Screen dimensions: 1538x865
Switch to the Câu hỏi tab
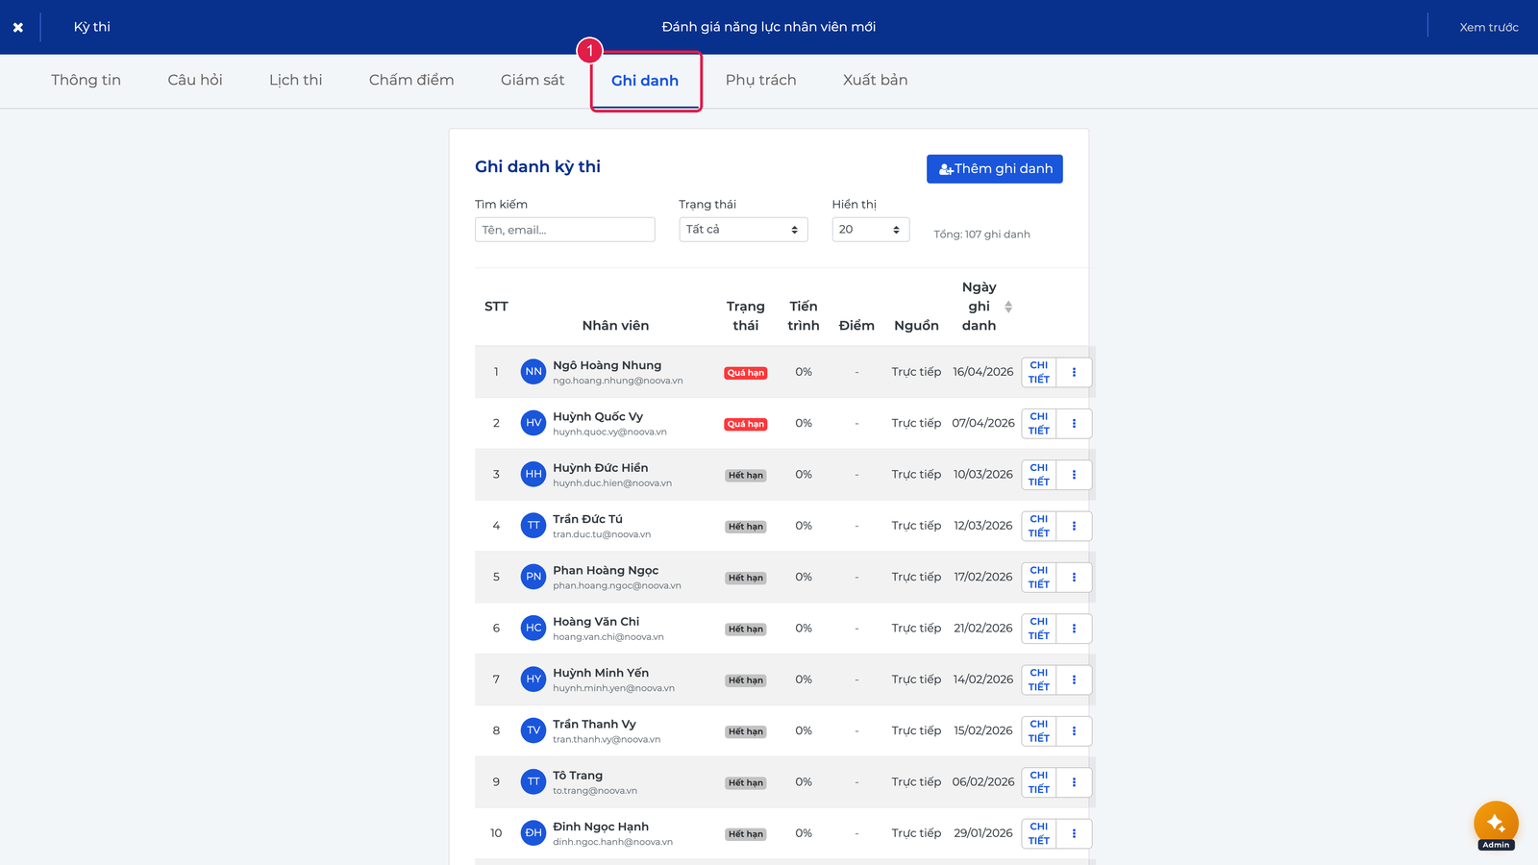tap(195, 80)
